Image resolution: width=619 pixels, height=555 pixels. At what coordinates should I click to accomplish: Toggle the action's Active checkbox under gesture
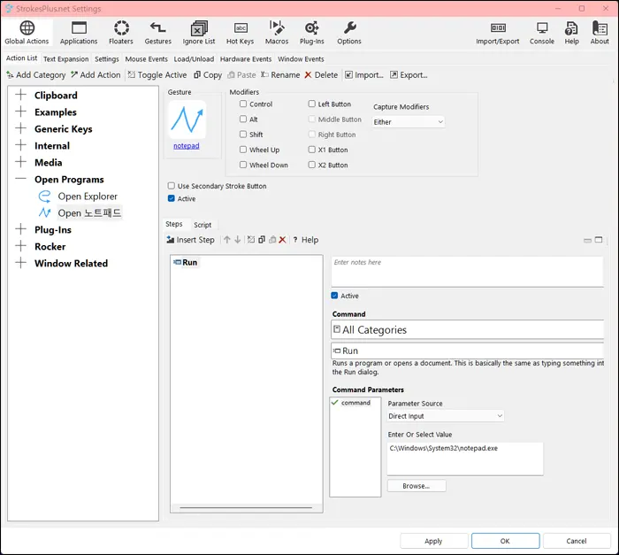pyautogui.click(x=172, y=198)
